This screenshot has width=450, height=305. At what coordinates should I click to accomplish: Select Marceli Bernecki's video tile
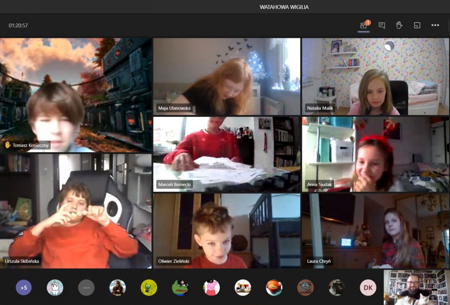226,154
